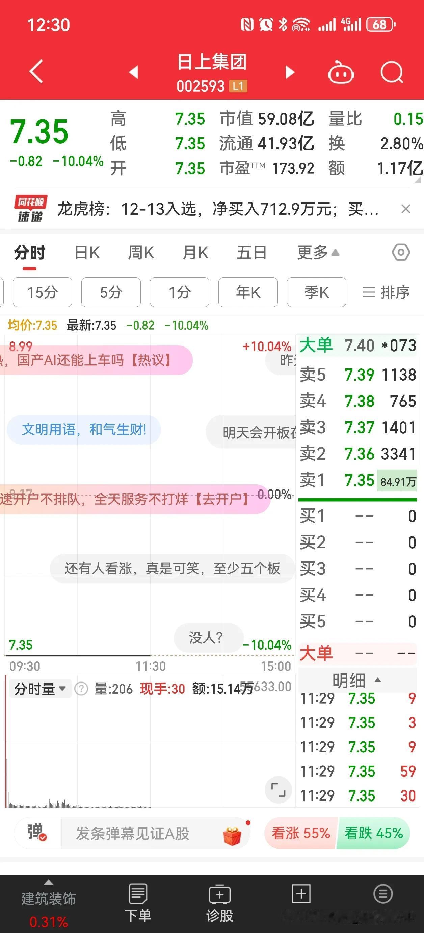This screenshot has height=933, width=424.
Task: Tap the 卖3 7.37 order row
Action: point(358,427)
